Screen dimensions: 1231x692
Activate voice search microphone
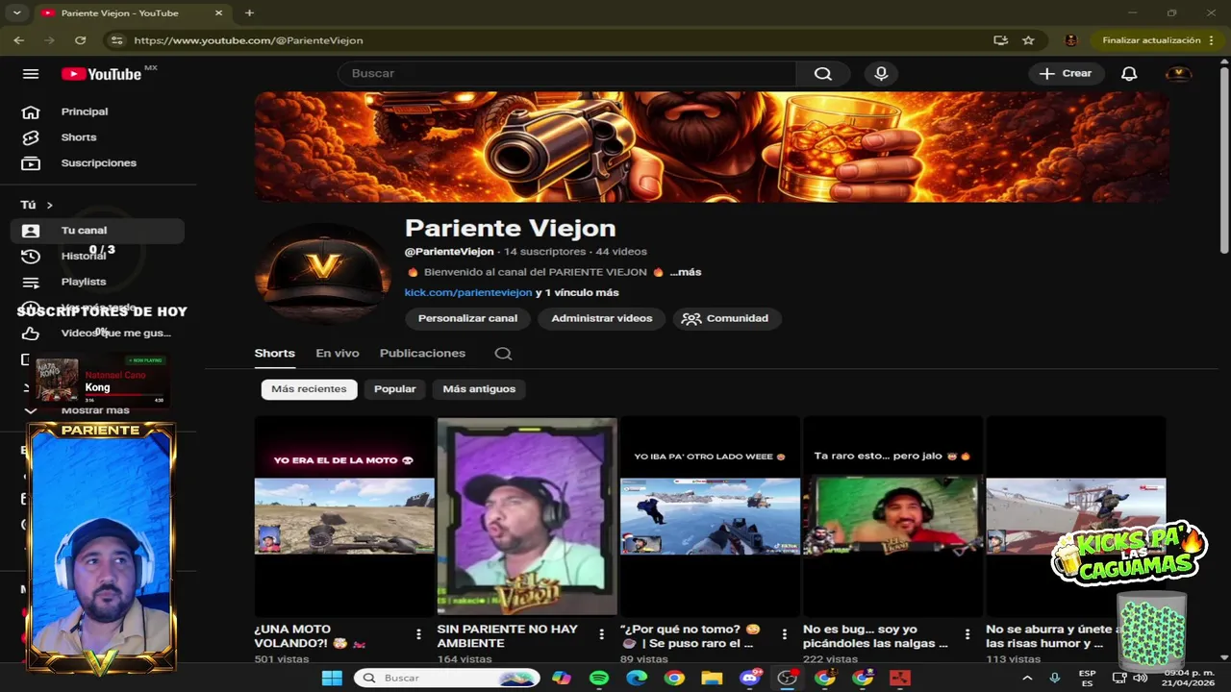coord(881,74)
